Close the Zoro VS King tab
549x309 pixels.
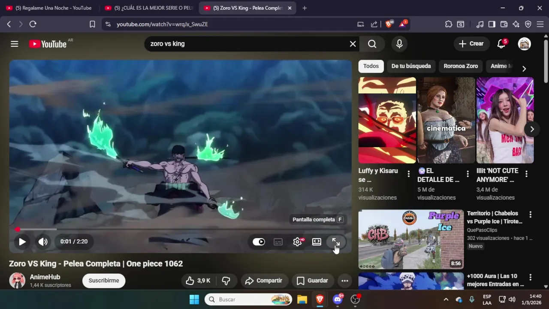point(290,8)
